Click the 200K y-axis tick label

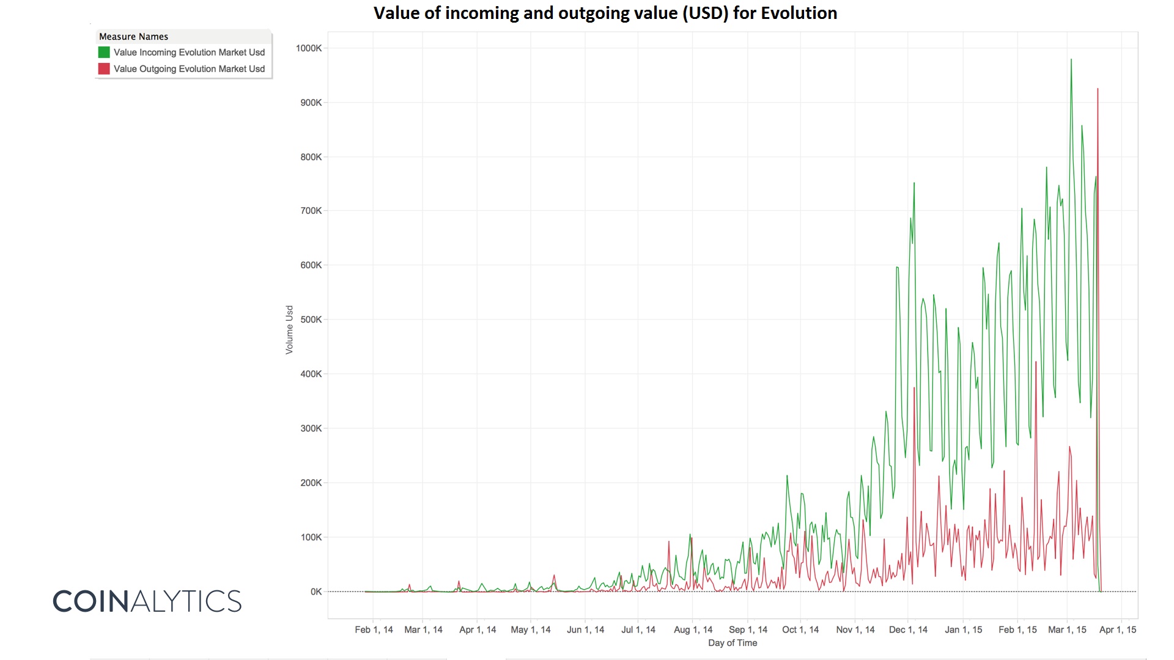pos(311,483)
